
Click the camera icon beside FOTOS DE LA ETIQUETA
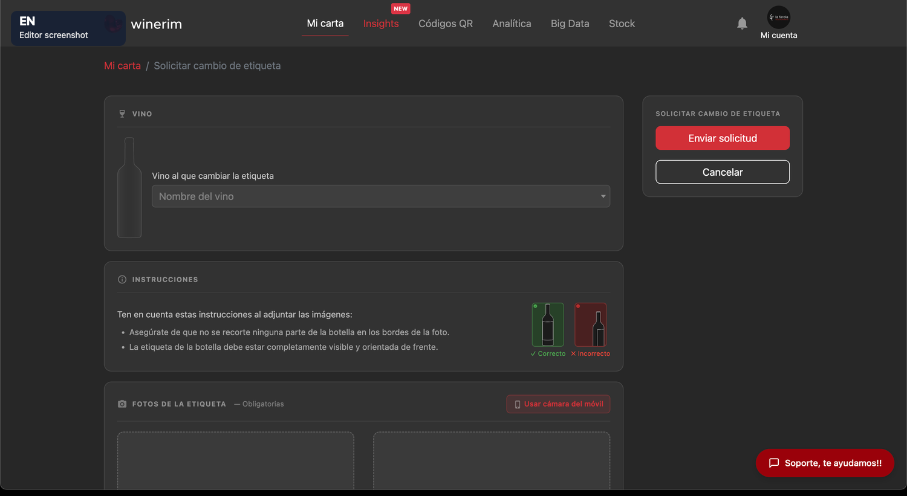click(122, 404)
